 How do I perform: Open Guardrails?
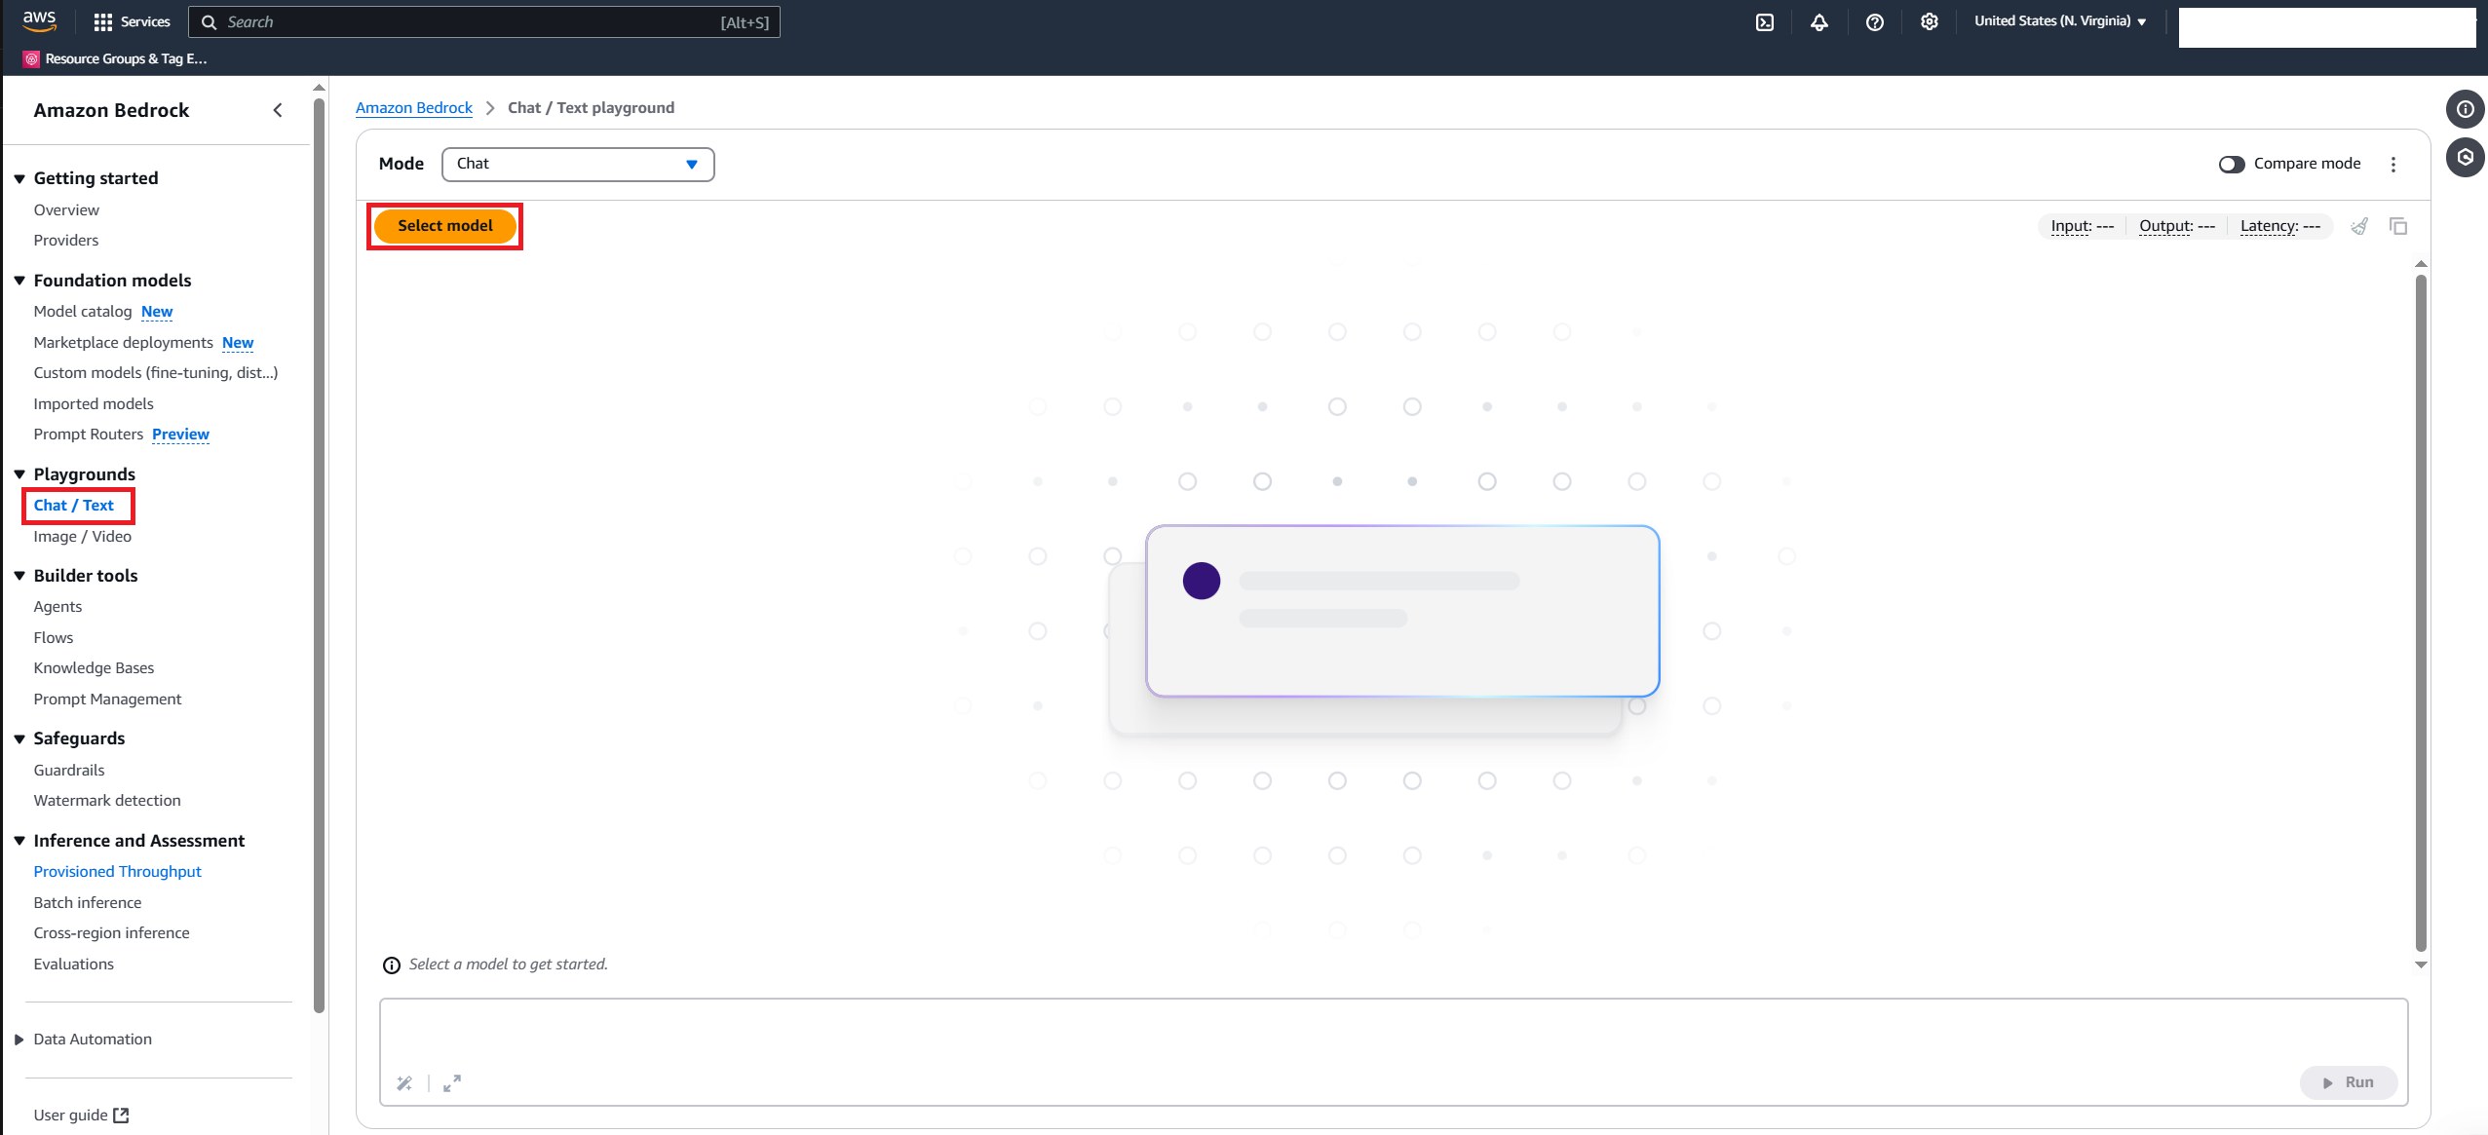point(69,770)
